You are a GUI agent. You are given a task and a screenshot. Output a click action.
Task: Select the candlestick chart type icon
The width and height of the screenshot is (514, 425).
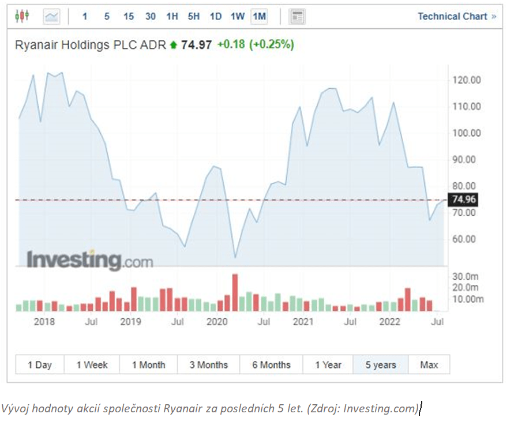click(x=22, y=16)
